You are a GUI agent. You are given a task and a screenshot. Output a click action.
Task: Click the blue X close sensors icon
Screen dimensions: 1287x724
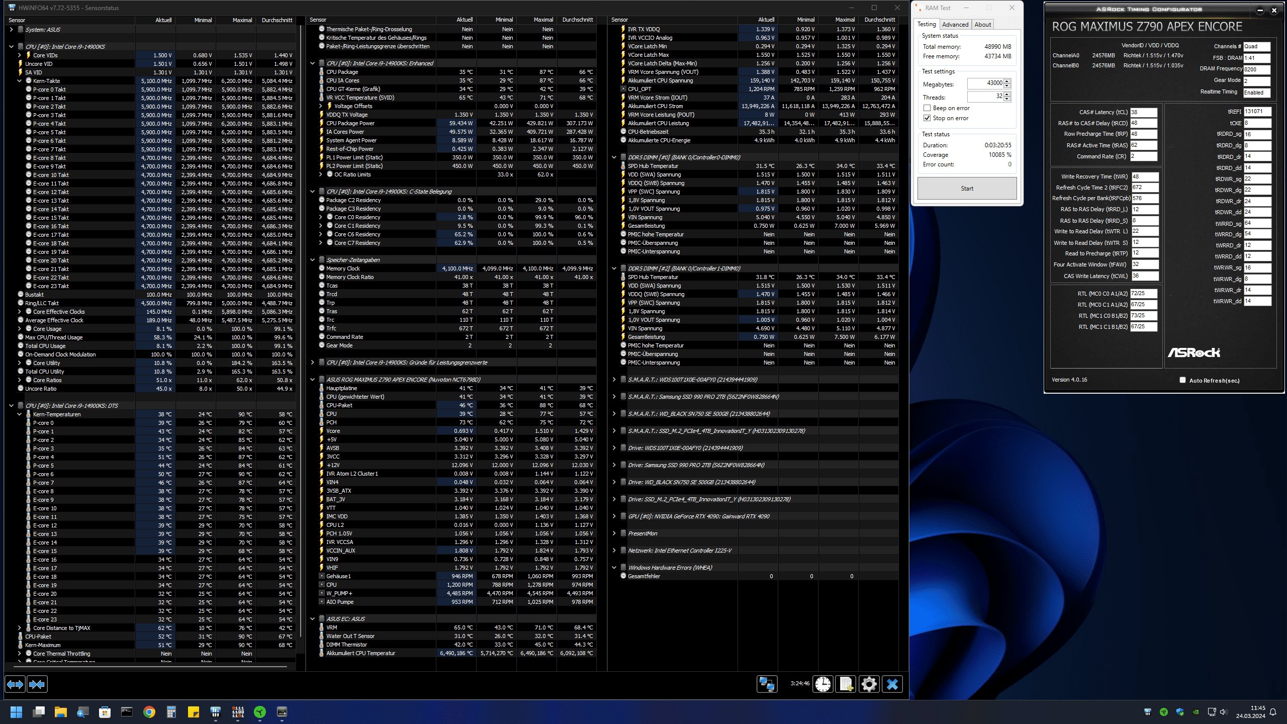892,684
